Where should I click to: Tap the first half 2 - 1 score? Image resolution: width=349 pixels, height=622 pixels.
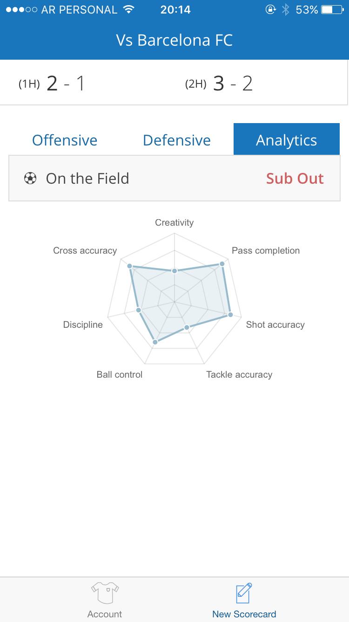click(x=66, y=84)
